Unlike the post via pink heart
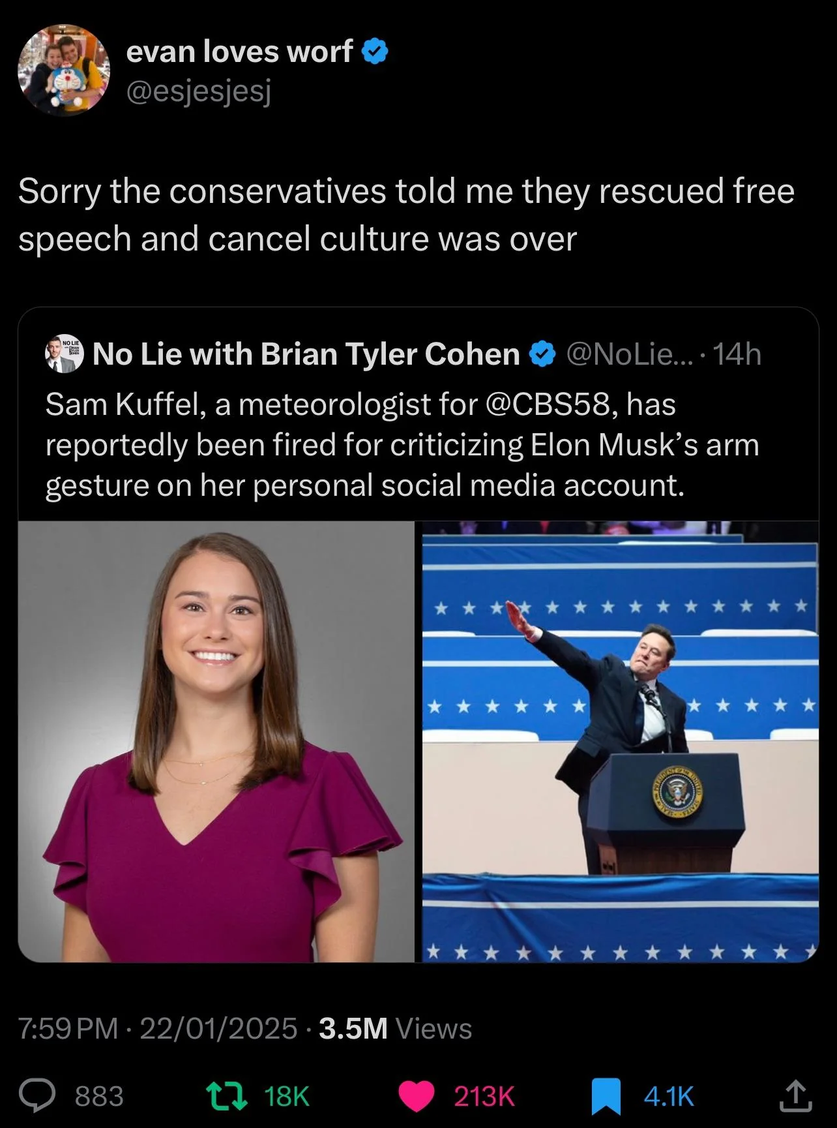The image size is (837, 1128). pyautogui.click(x=416, y=1096)
